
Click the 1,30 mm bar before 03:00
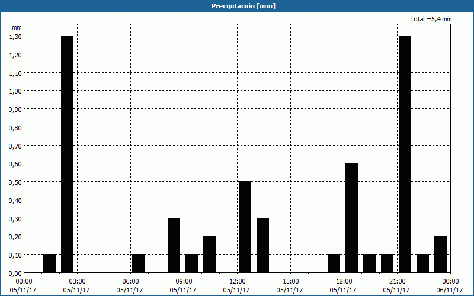(68, 155)
